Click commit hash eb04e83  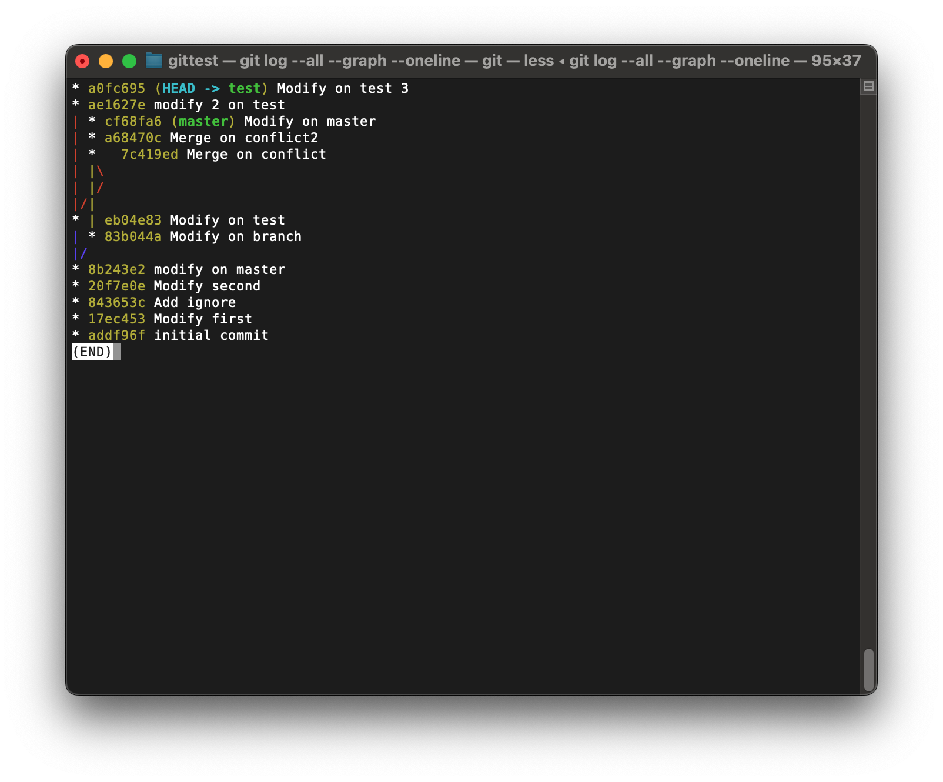tap(133, 220)
